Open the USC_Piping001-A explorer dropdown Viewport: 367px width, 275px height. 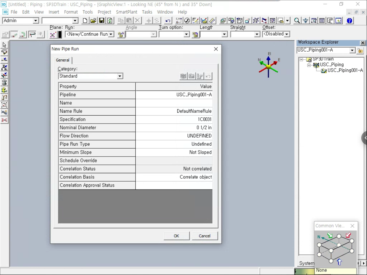pyautogui.click(x=352, y=50)
